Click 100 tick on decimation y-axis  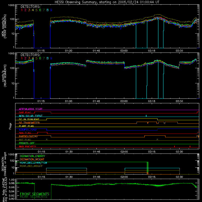pyautogui.click(x=12, y=161)
